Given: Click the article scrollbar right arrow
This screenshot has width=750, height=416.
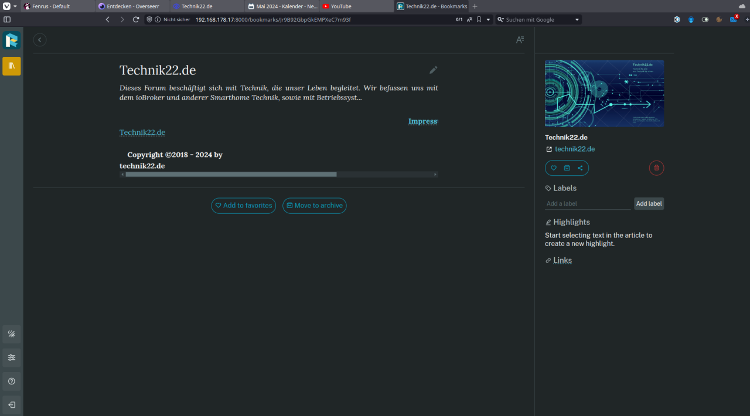Looking at the screenshot, I should coord(435,175).
